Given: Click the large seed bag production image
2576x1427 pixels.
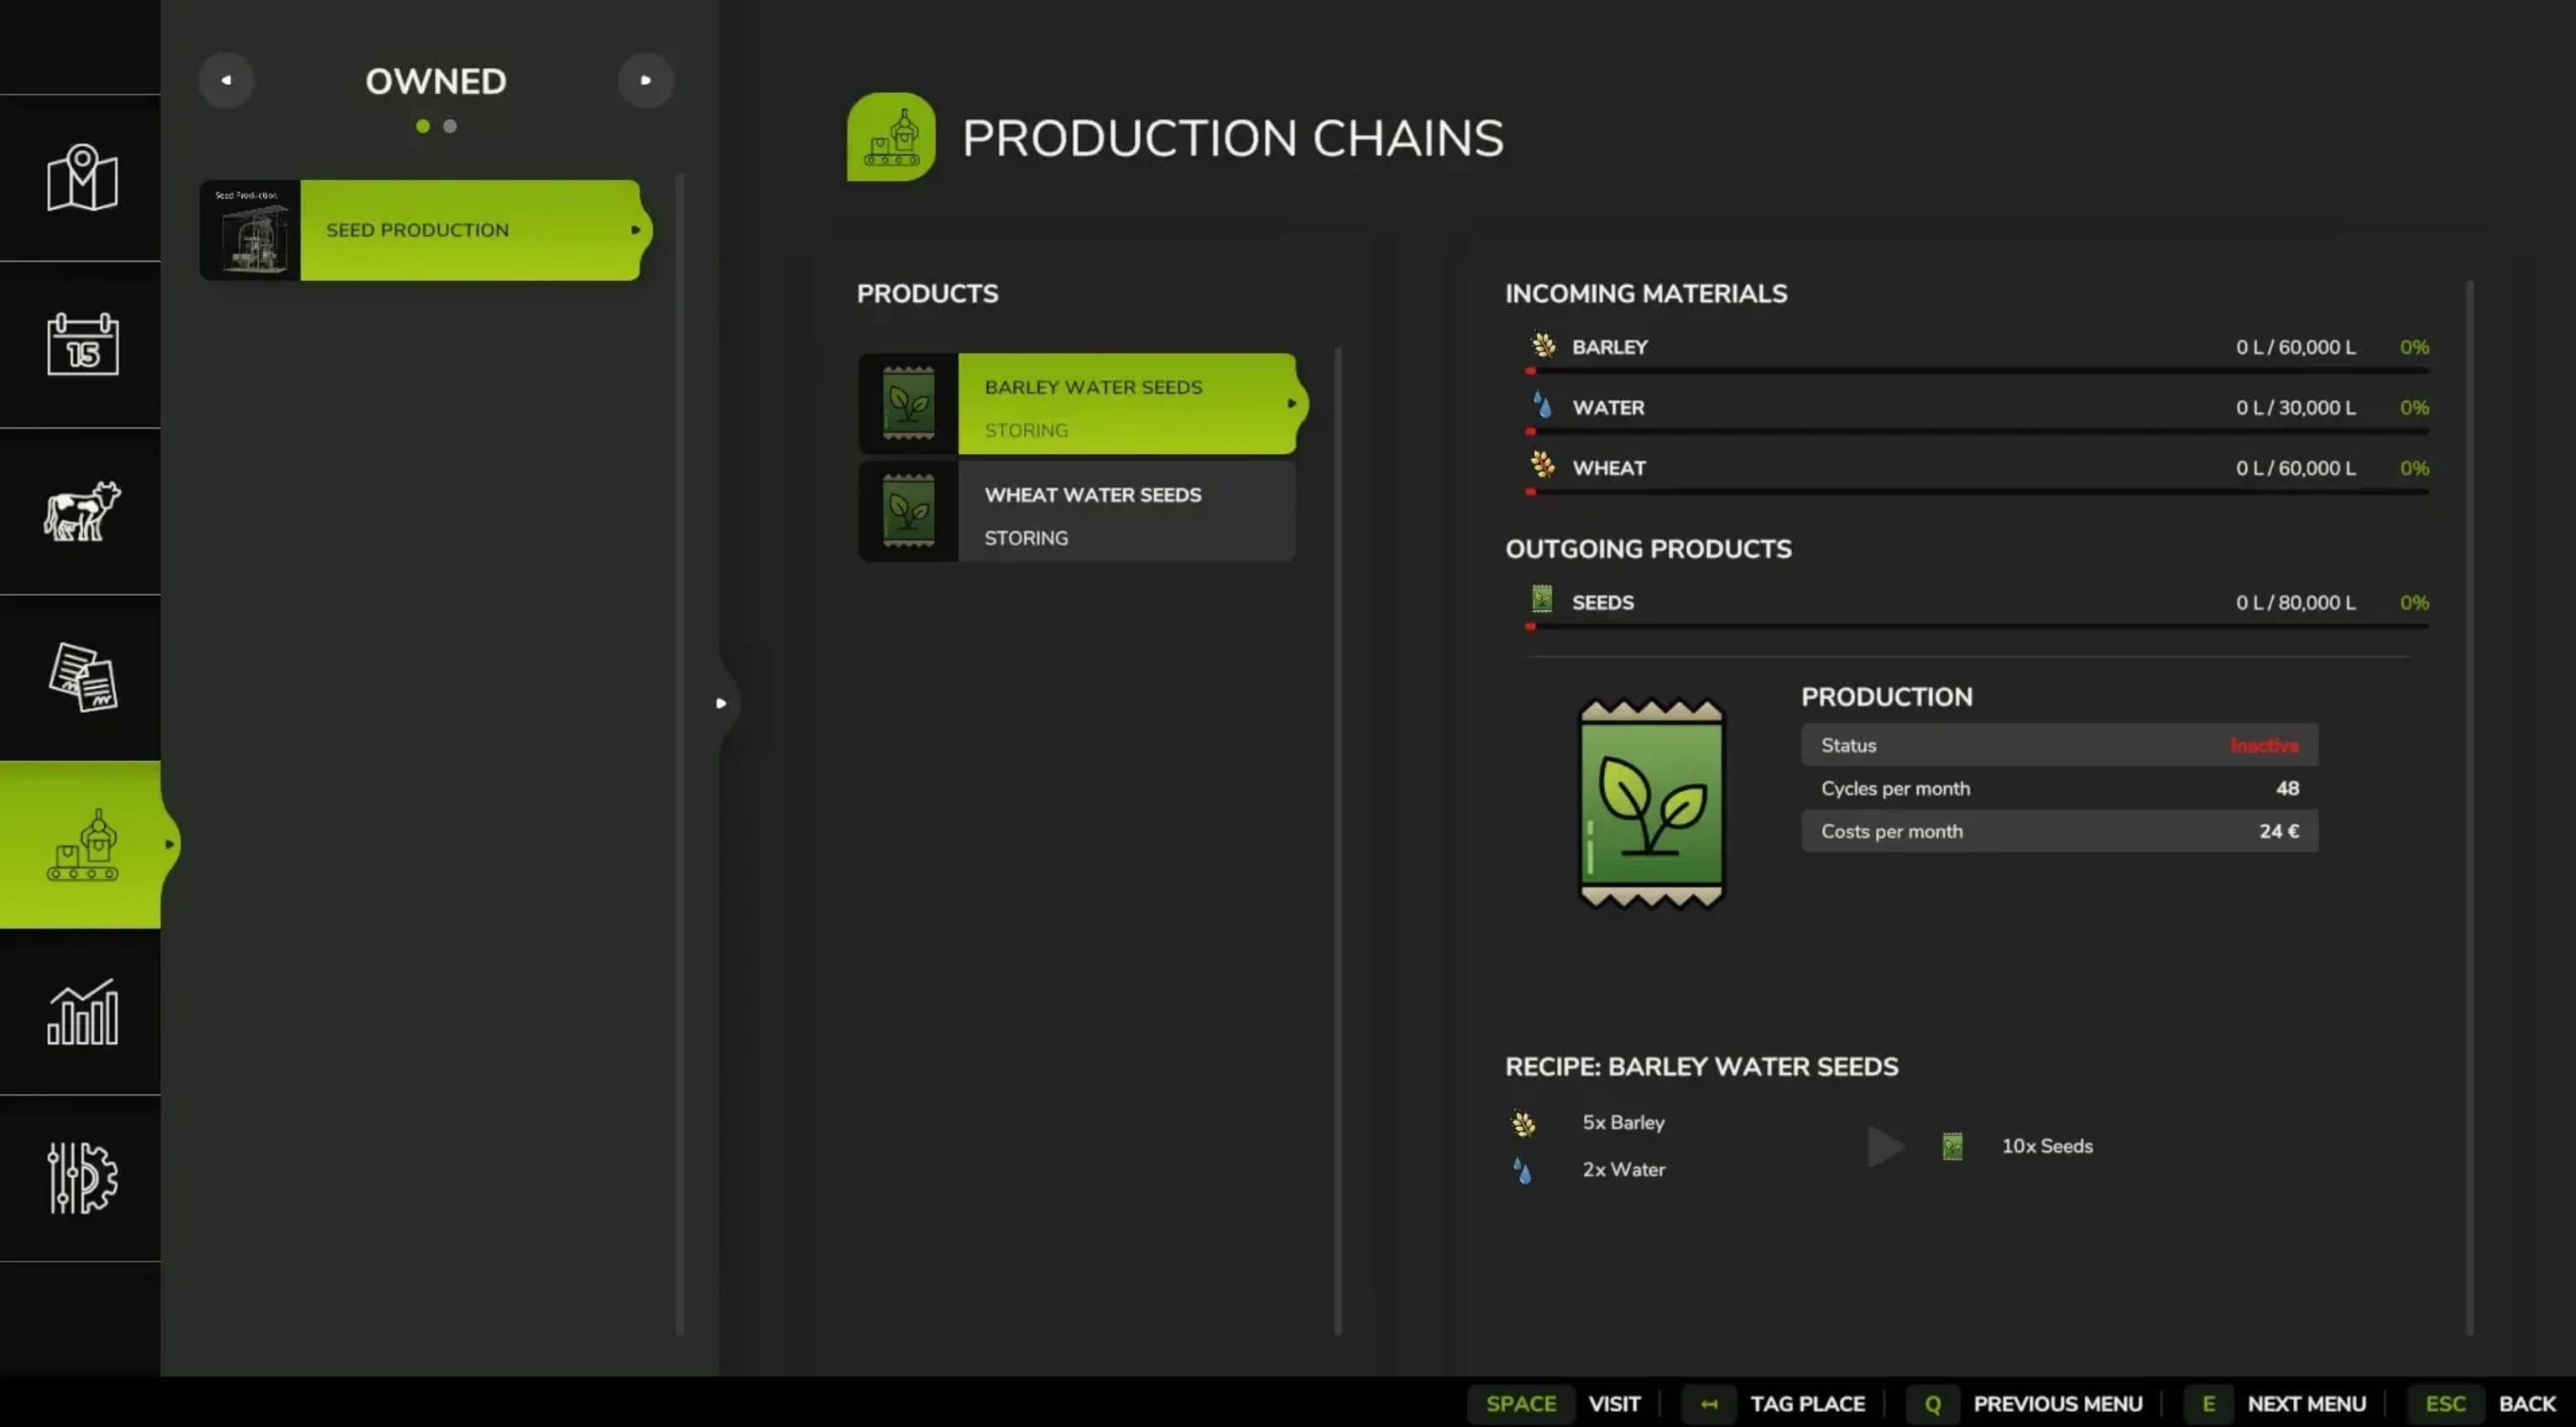Looking at the screenshot, I should tap(1651, 803).
